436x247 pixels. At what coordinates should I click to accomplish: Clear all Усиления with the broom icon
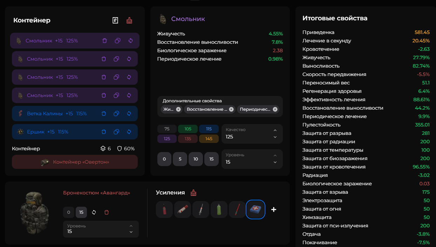[x=193, y=193]
